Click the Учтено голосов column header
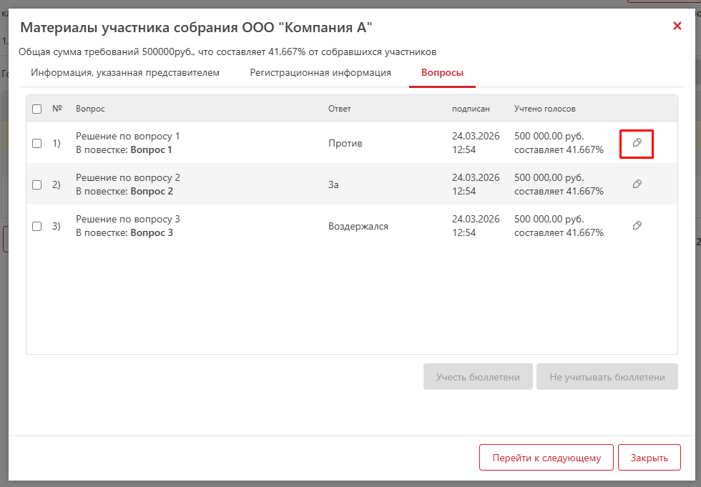Viewport: 701px width, 487px height. pos(544,109)
